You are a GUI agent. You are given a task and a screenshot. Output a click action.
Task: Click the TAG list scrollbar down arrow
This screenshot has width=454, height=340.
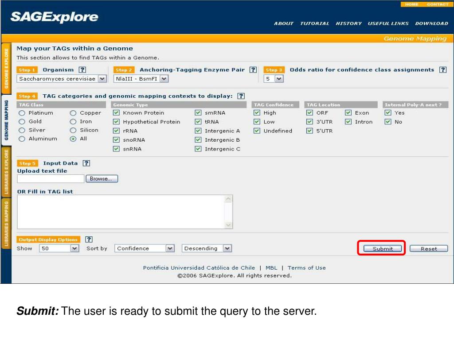pyautogui.click(x=228, y=225)
